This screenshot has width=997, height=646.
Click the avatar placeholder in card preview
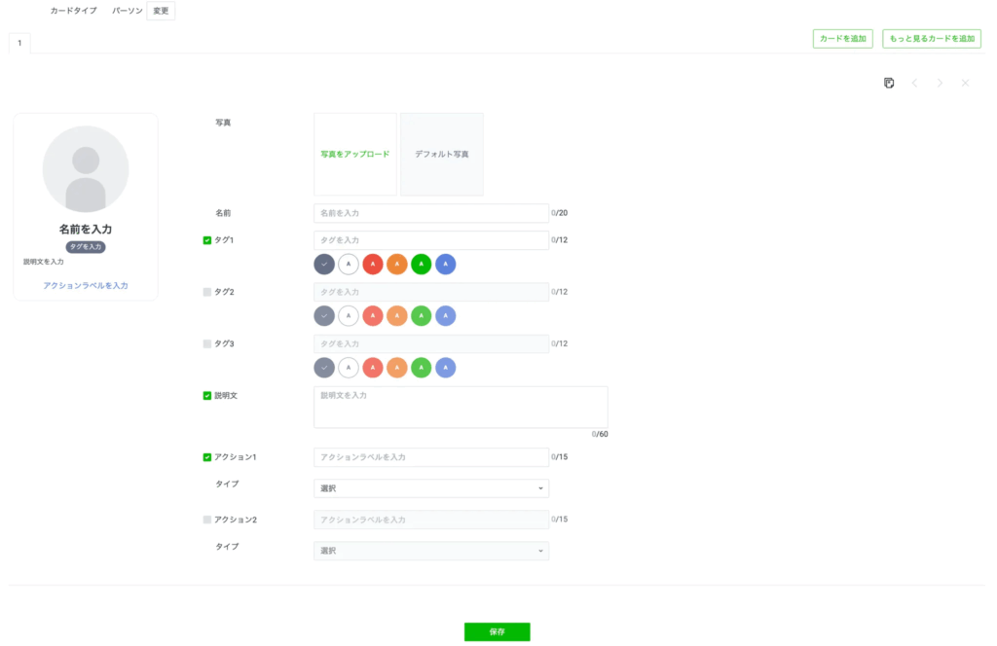86,168
